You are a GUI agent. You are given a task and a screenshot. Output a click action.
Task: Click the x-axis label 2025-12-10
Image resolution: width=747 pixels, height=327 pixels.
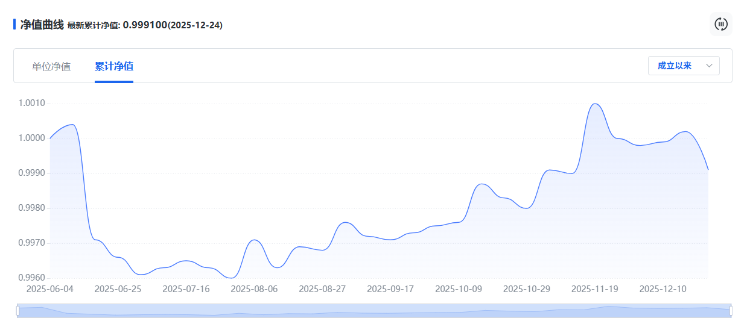tap(663, 289)
